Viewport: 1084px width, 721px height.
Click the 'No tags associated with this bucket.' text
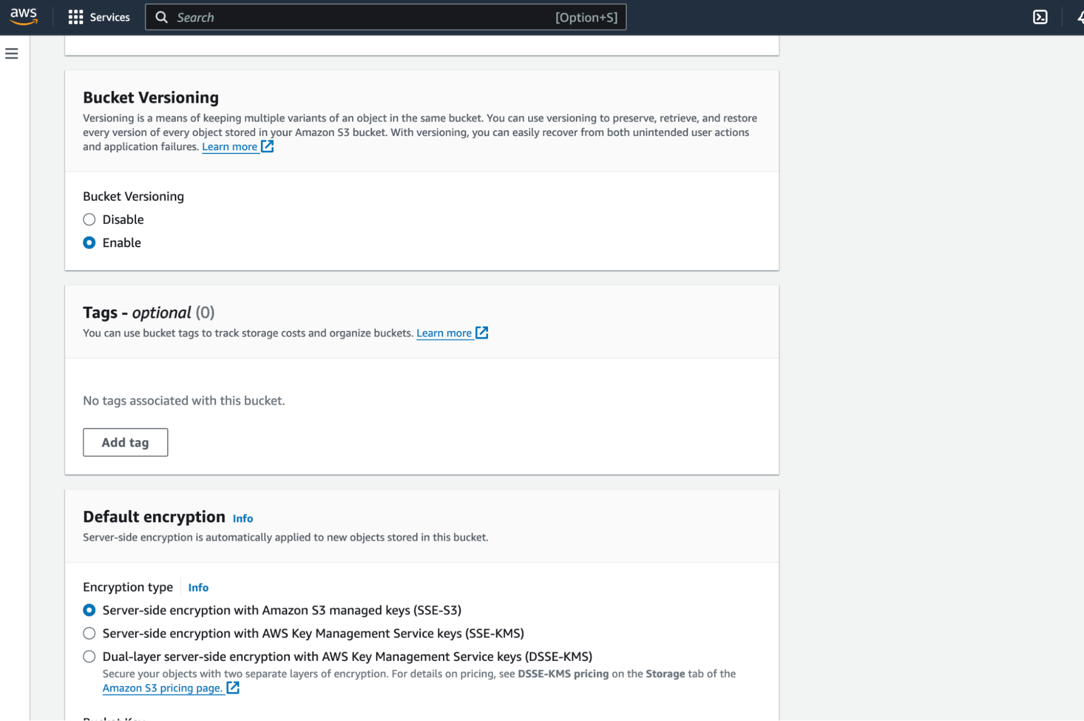click(x=184, y=401)
